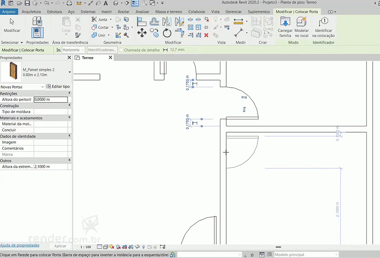Screen dimensions: 380x258
Task: Select the Move tool in Modificar panel
Action: click(x=142, y=32)
